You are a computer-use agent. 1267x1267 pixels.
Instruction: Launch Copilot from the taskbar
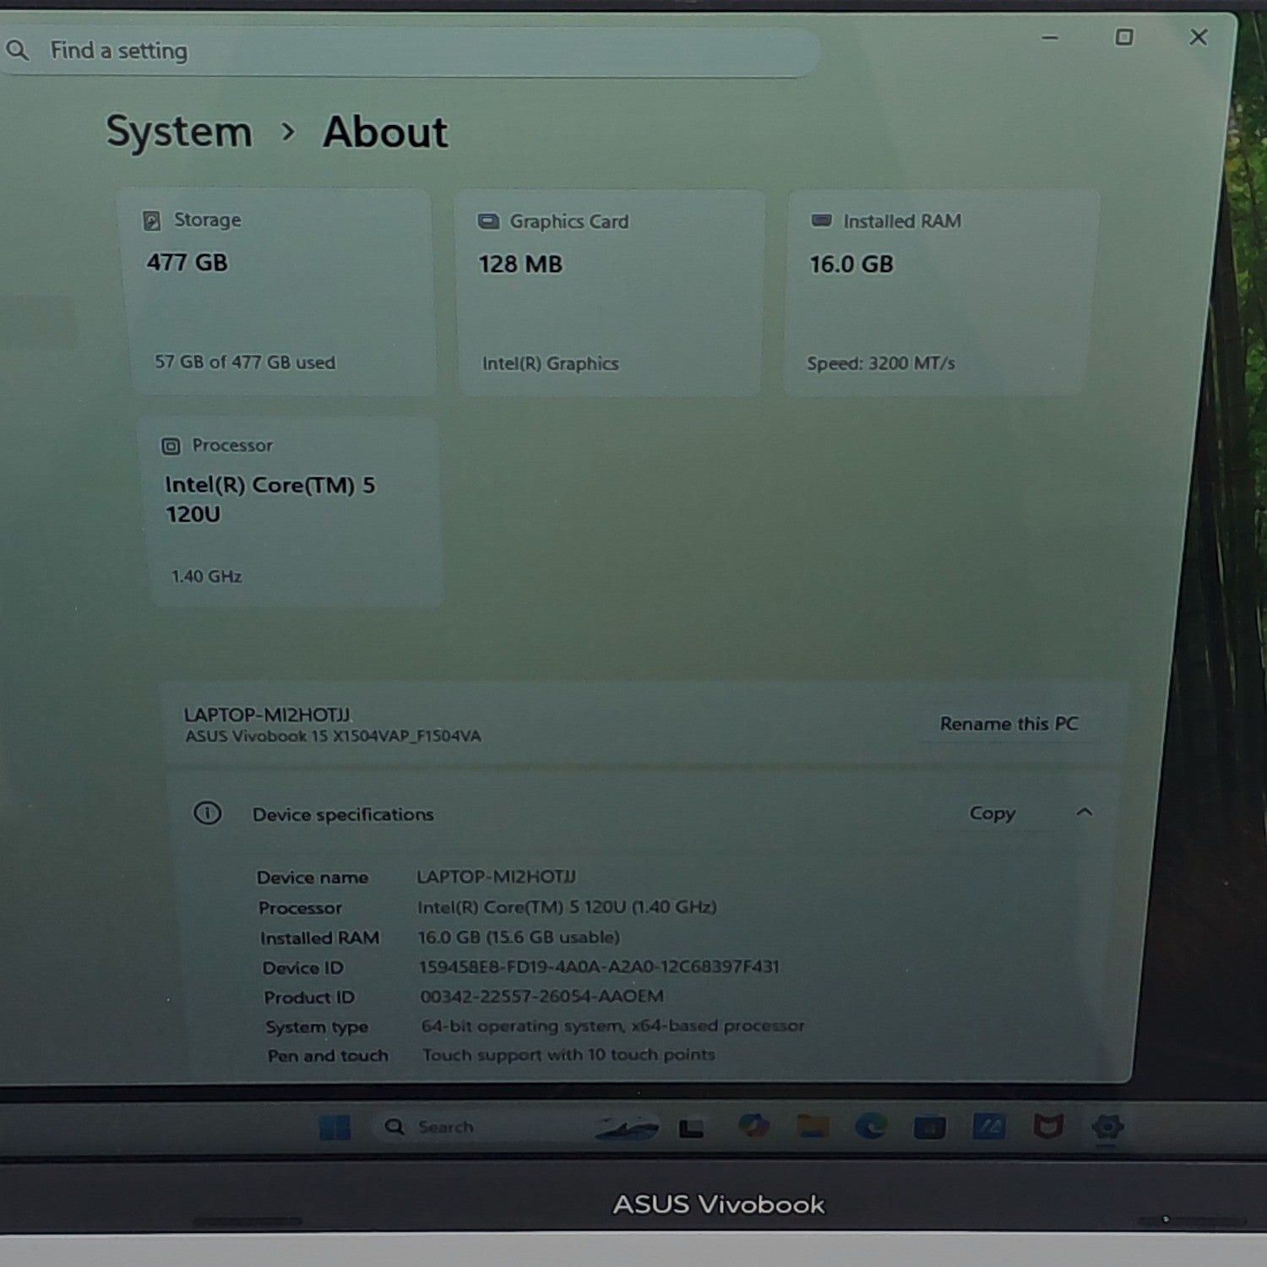tap(753, 1127)
